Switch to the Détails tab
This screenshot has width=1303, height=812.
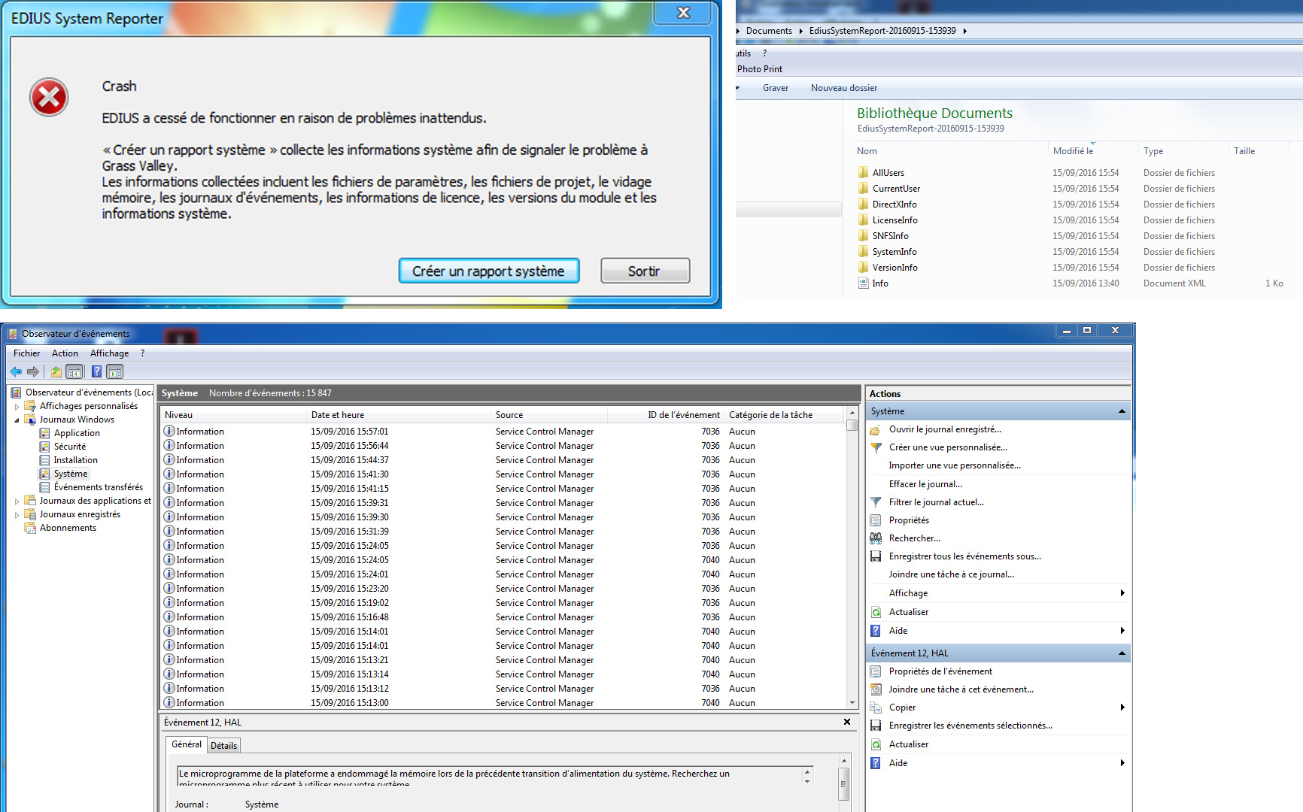pyautogui.click(x=223, y=746)
